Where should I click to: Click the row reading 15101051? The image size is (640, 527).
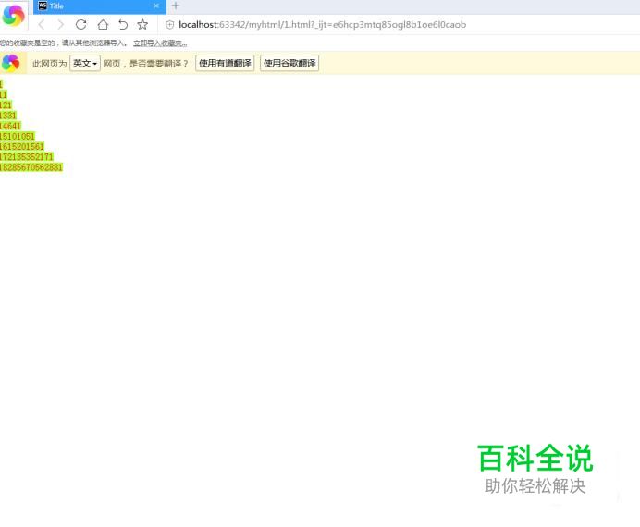18,136
